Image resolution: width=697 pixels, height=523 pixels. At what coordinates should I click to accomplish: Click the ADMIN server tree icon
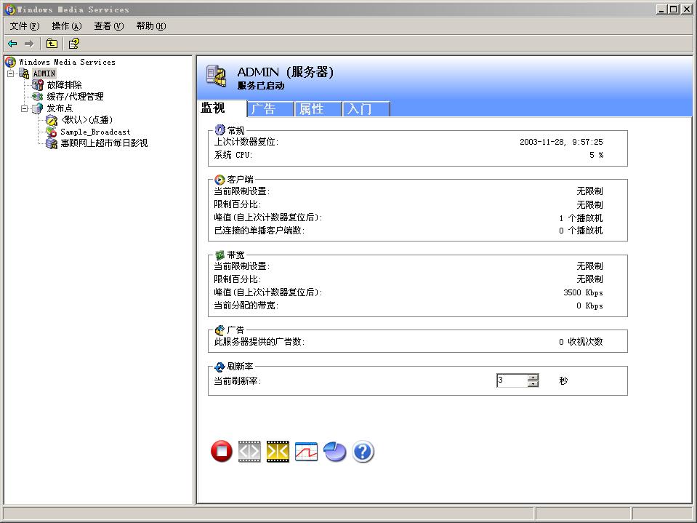click(x=24, y=73)
